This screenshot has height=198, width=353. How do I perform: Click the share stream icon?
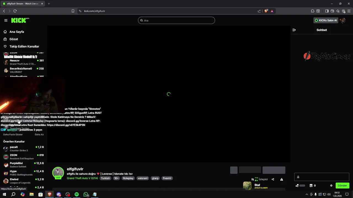(x=273, y=179)
